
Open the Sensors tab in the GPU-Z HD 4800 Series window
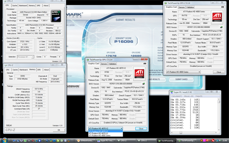182,7
